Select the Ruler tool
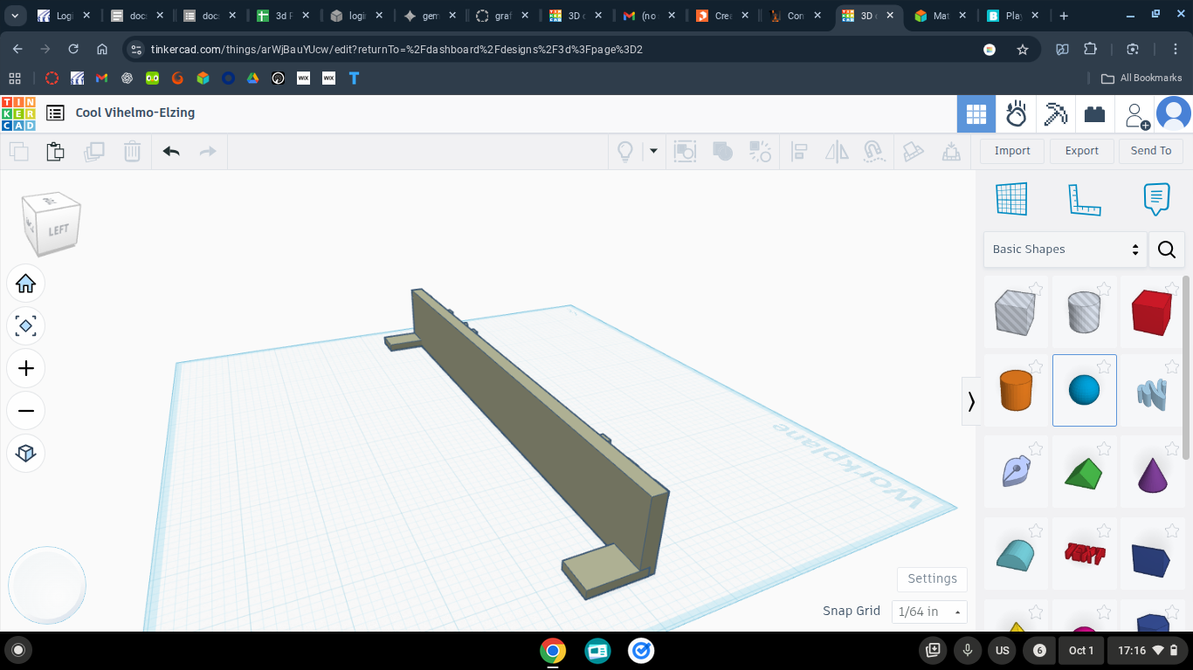This screenshot has width=1193, height=670. pyautogui.click(x=1084, y=199)
